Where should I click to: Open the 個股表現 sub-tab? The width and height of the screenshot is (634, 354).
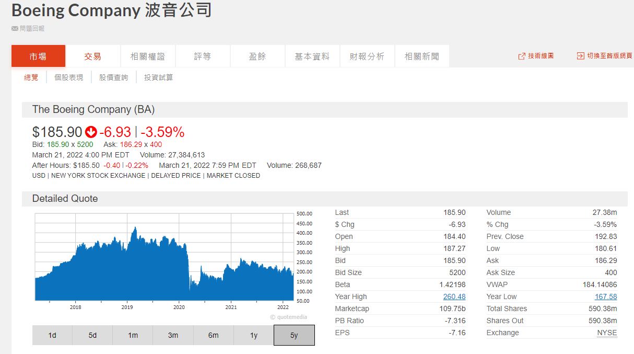coord(69,77)
